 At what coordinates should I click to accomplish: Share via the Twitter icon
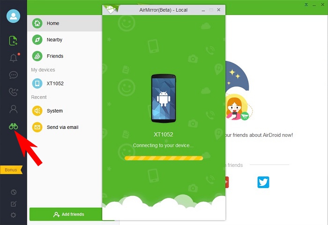[263, 182]
